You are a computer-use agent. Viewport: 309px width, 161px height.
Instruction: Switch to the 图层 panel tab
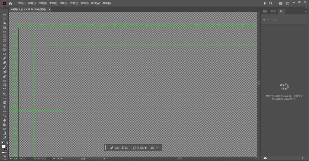[x=273, y=12]
